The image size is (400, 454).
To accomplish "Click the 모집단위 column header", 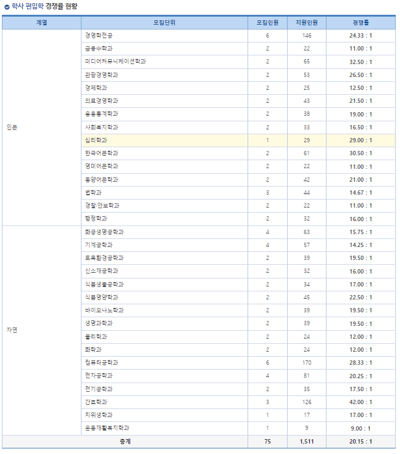I will (x=164, y=22).
